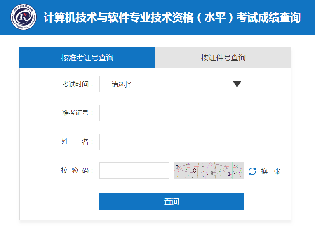
Task: Click the digit 3 in the captcha
Action: tap(177, 167)
